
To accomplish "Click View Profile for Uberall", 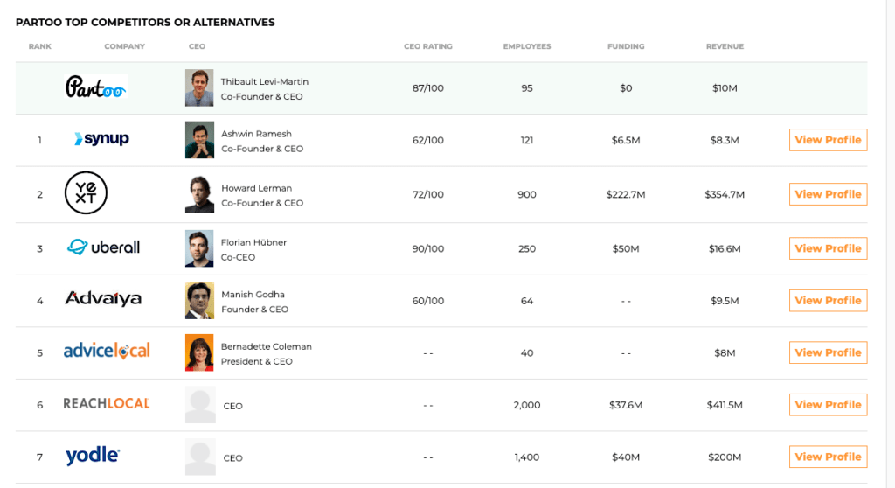I will tap(829, 248).
